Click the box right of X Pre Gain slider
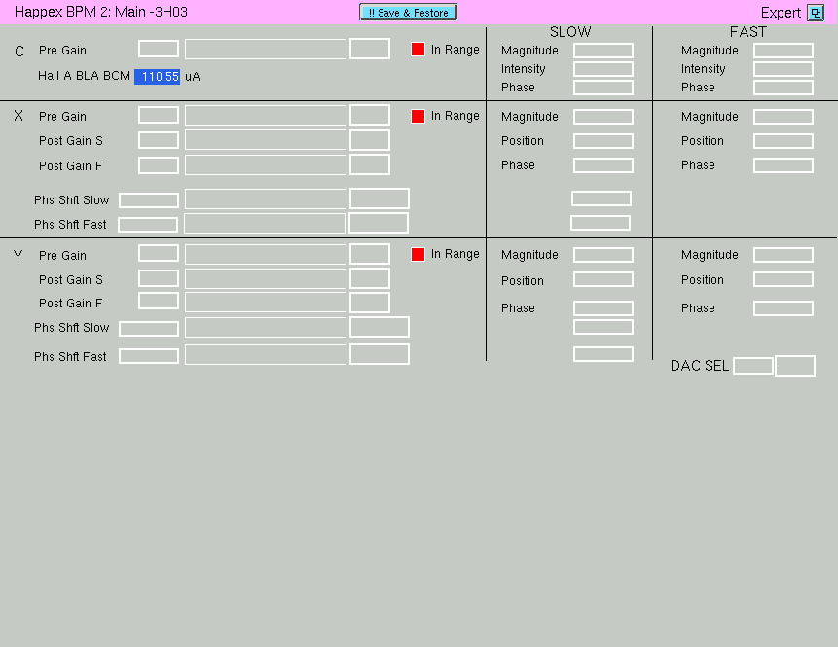 tap(370, 115)
